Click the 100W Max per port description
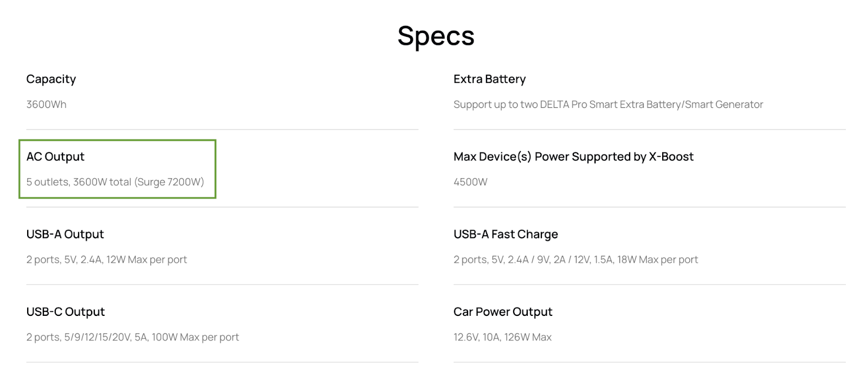Viewport: 867px width, 376px height. point(132,337)
